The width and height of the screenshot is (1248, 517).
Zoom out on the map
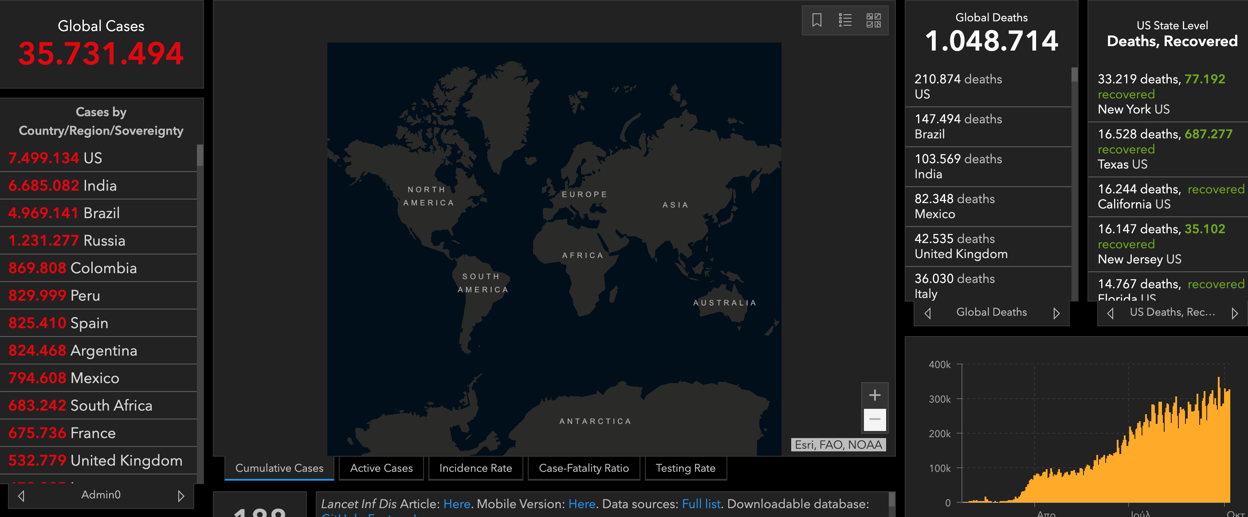875,419
